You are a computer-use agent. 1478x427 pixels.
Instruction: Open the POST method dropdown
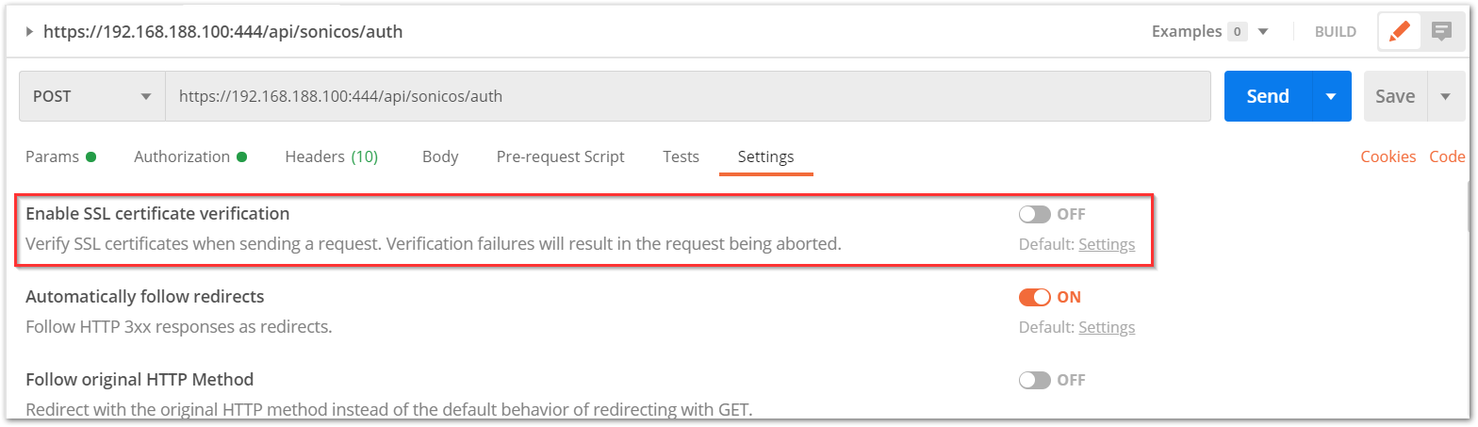[91, 96]
